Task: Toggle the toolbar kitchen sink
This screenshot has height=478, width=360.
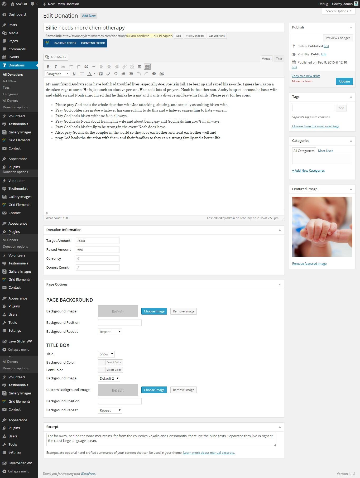Action: (147, 67)
